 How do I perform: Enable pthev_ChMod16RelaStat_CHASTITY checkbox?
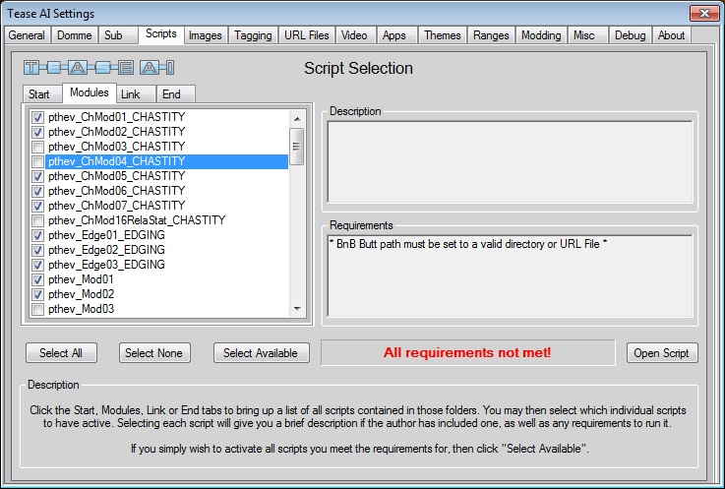(38, 220)
